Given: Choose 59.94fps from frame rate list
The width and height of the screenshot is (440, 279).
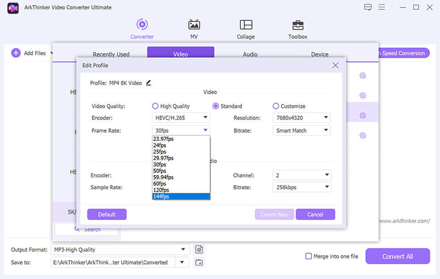Looking at the screenshot, I should coord(181,177).
